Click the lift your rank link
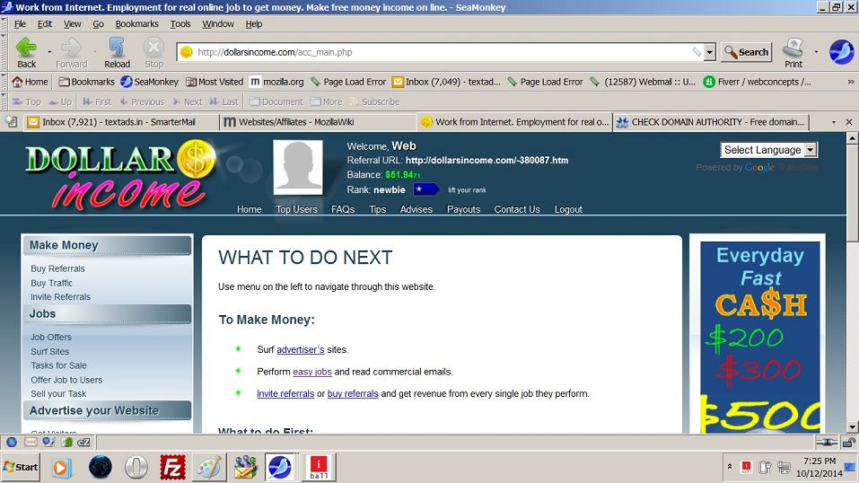 [x=467, y=190]
